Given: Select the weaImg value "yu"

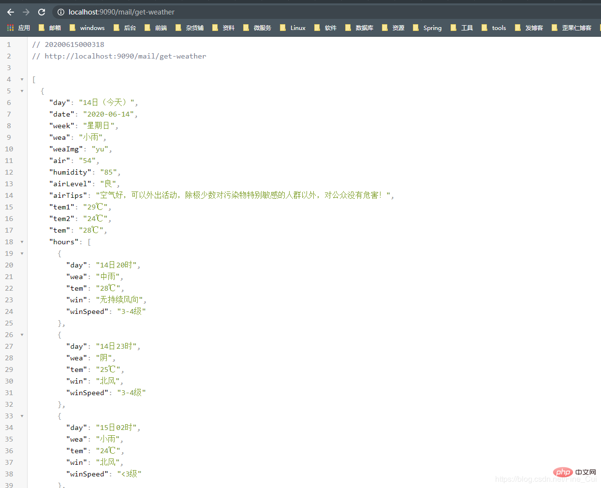Looking at the screenshot, I should point(100,149).
